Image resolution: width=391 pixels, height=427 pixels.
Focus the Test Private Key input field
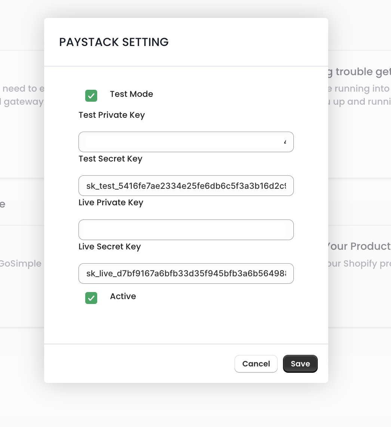186,142
